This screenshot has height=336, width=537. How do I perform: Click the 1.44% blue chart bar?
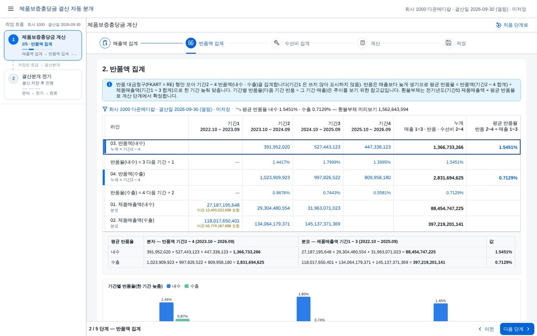click(166, 312)
